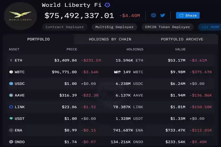Click the ENA value $733.47K
The image size is (221, 147).
175,130
